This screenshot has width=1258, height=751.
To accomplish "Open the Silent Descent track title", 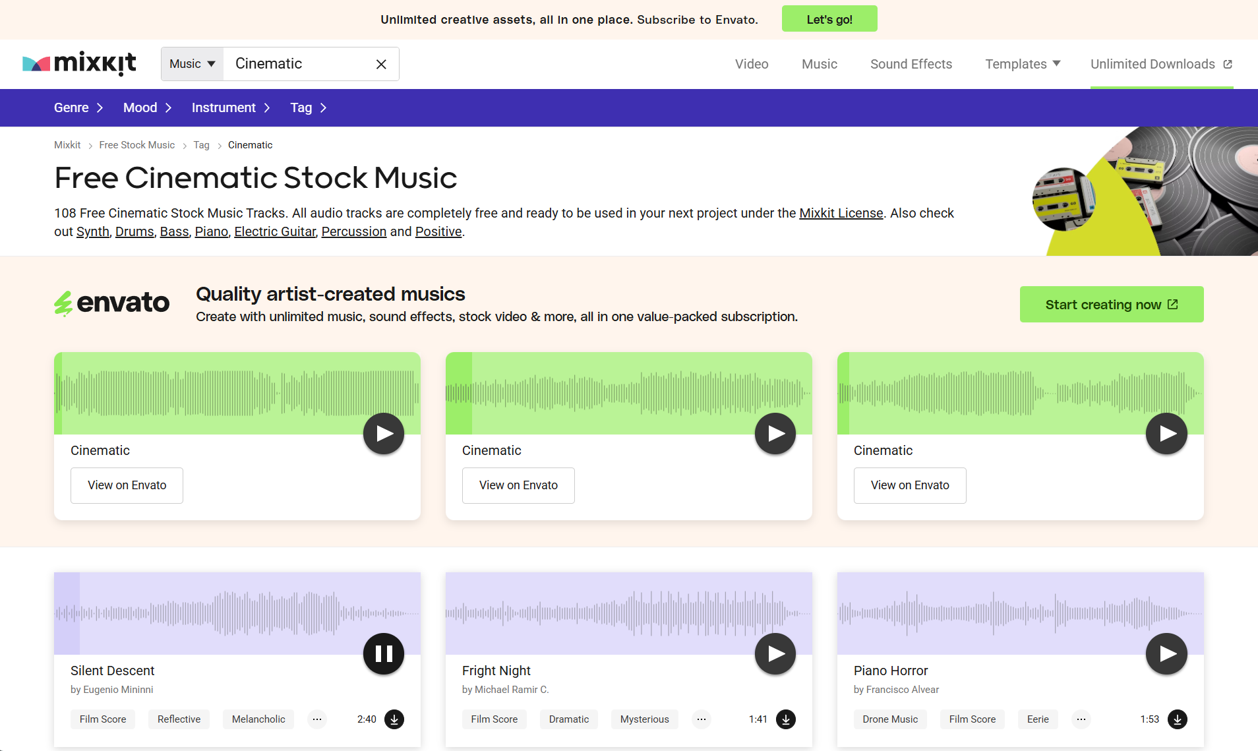I will point(112,671).
